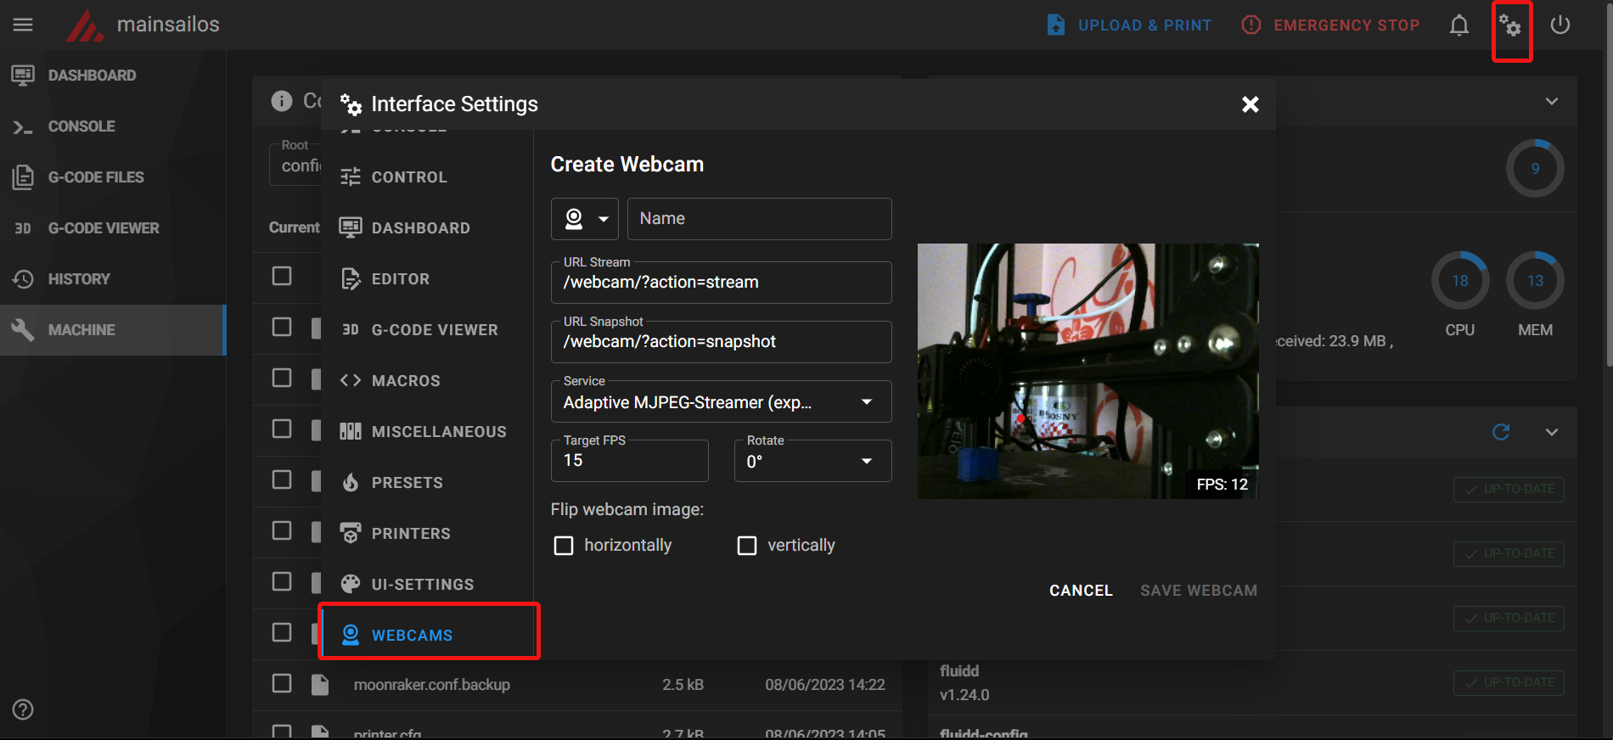This screenshot has width=1613, height=740.
Task: Open G-Code Files page
Action: click(113, 177)
